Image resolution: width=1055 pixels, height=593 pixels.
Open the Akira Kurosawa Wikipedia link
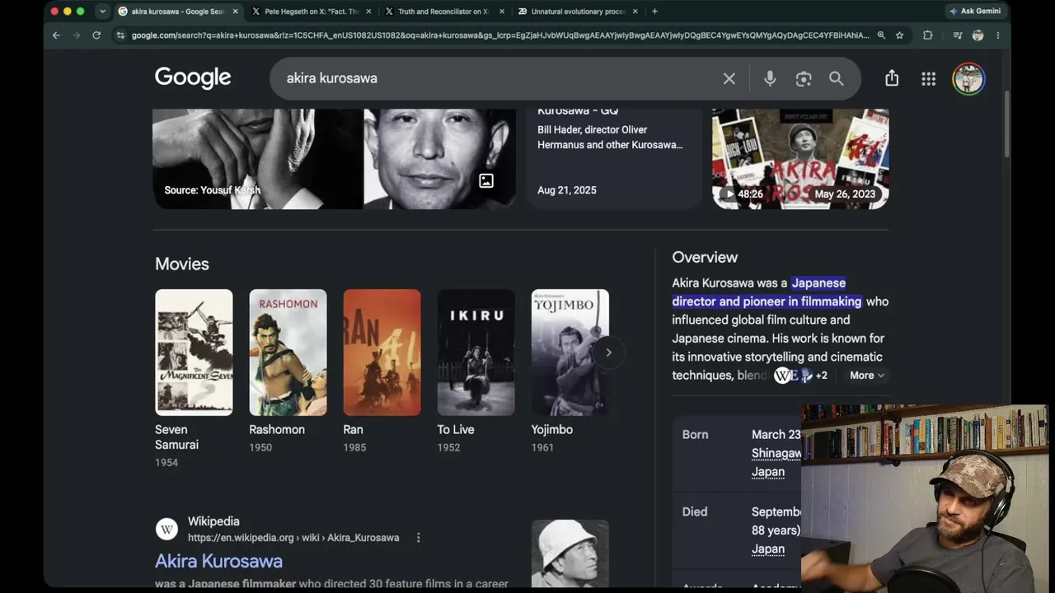[218, 561]
